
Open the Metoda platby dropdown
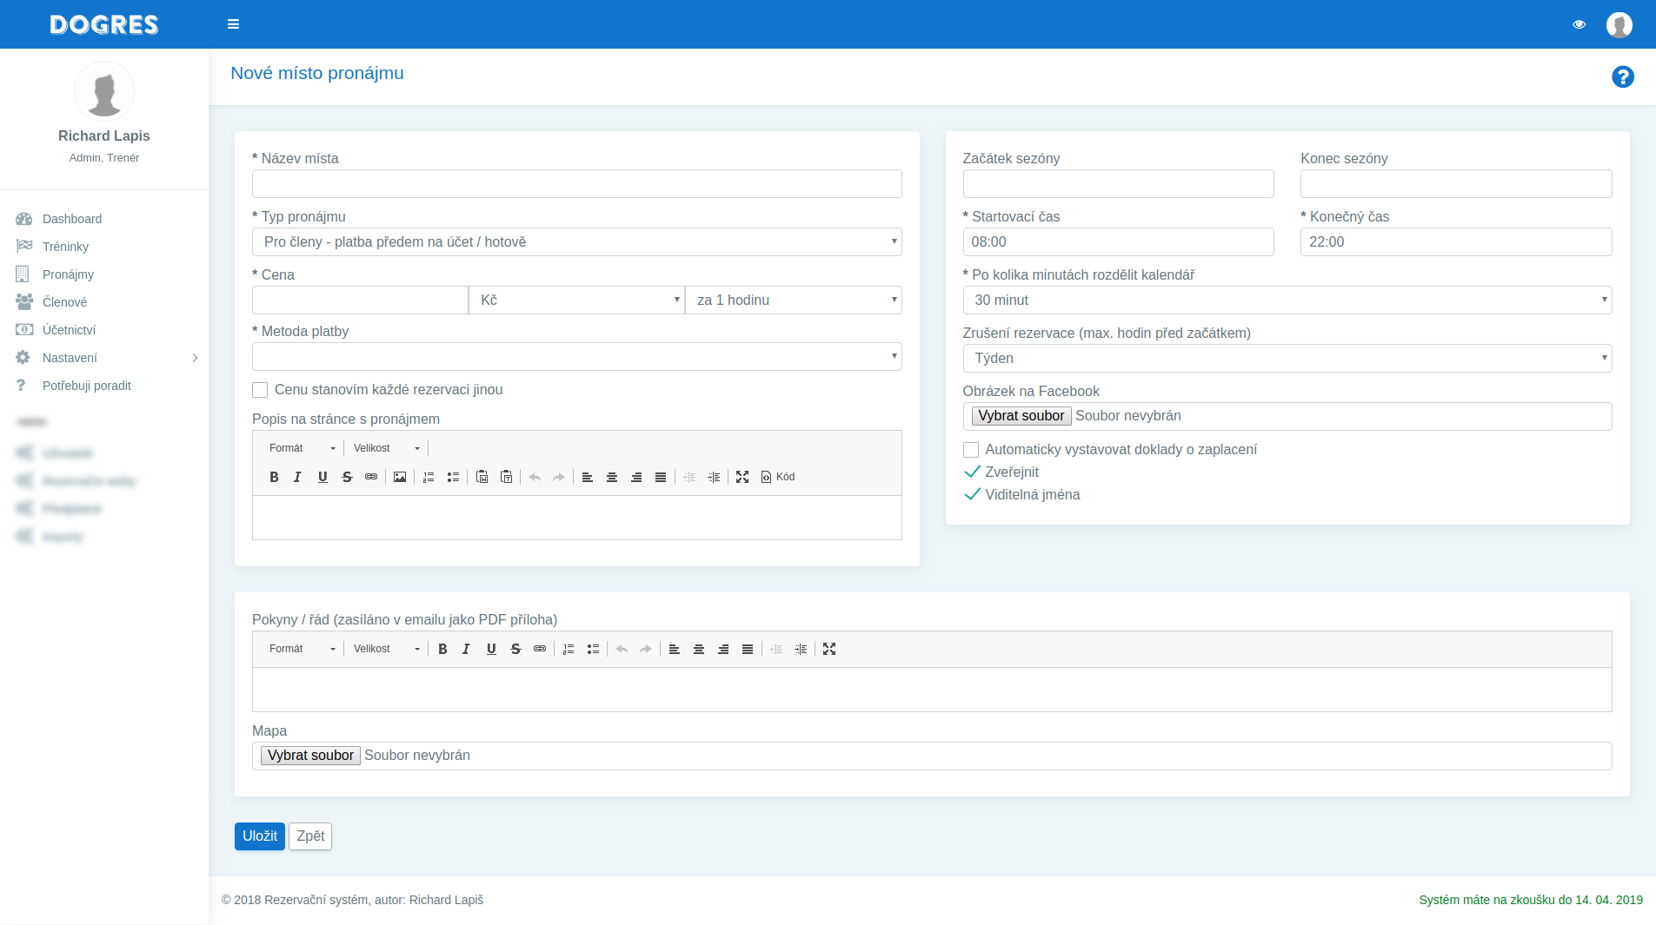[576, 357]
